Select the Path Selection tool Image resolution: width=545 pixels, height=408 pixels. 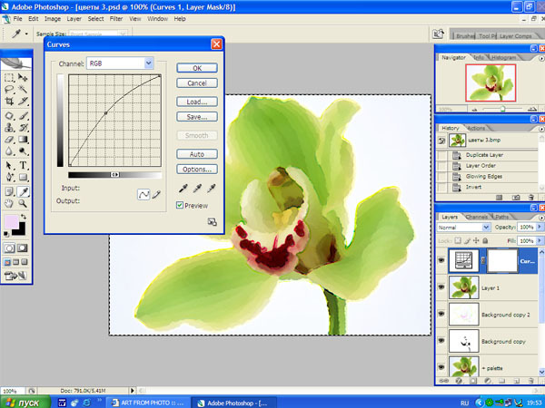[x=9, y=166]
